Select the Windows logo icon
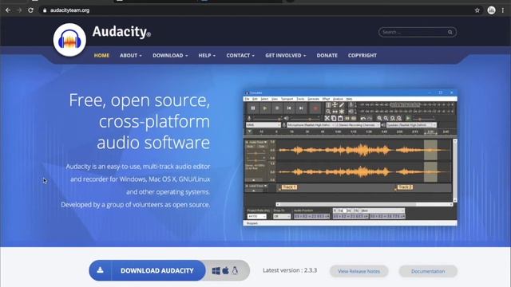 click(216, 270)
